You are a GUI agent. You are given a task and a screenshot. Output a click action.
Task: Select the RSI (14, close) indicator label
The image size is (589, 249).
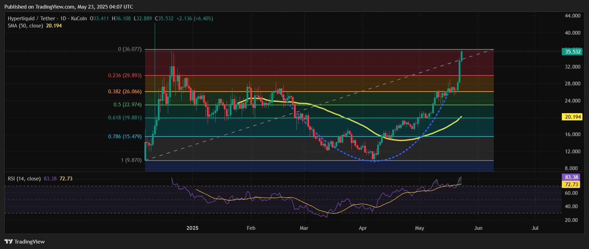click(x=24, y=179)
